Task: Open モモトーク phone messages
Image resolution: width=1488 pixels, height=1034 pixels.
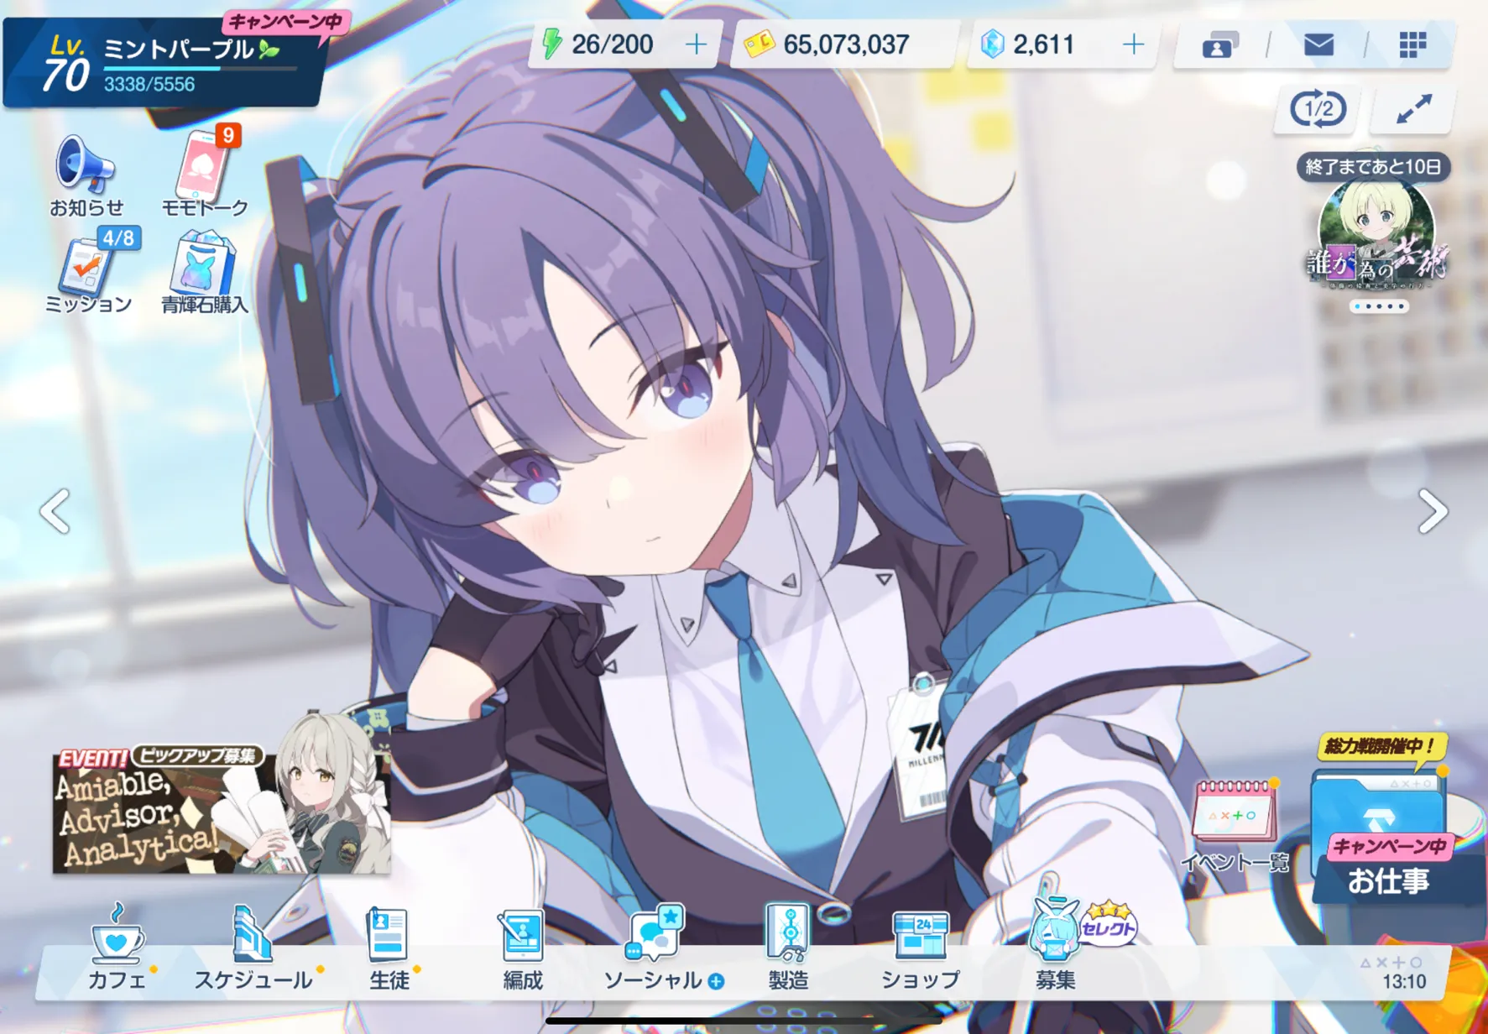Action: 204,172
